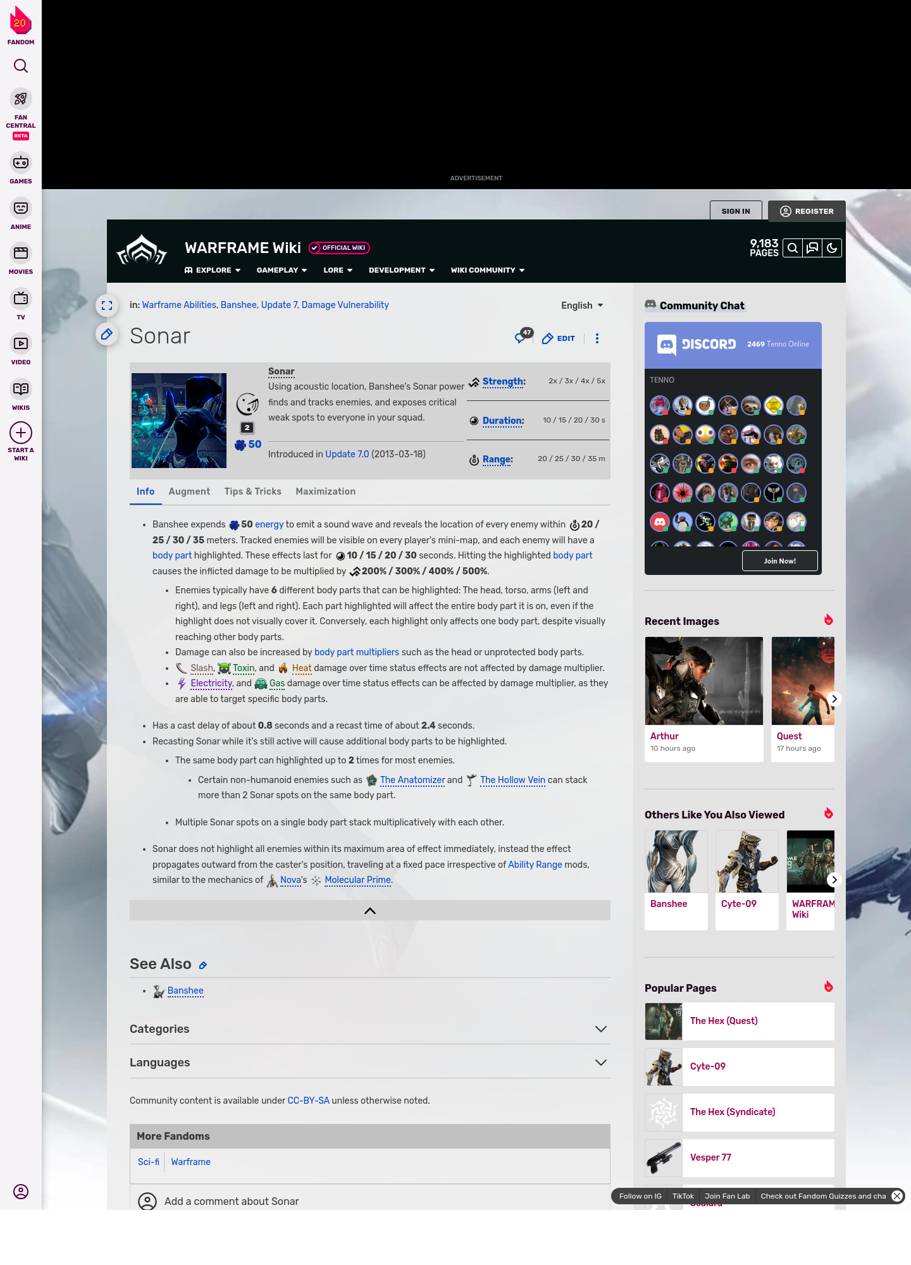Viewport: 911px width, 1265px height.
Task: Click the Follow on IG link
Action: point(640,1196)
